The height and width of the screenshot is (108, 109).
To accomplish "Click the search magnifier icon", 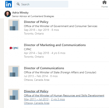I will [18, 4].
